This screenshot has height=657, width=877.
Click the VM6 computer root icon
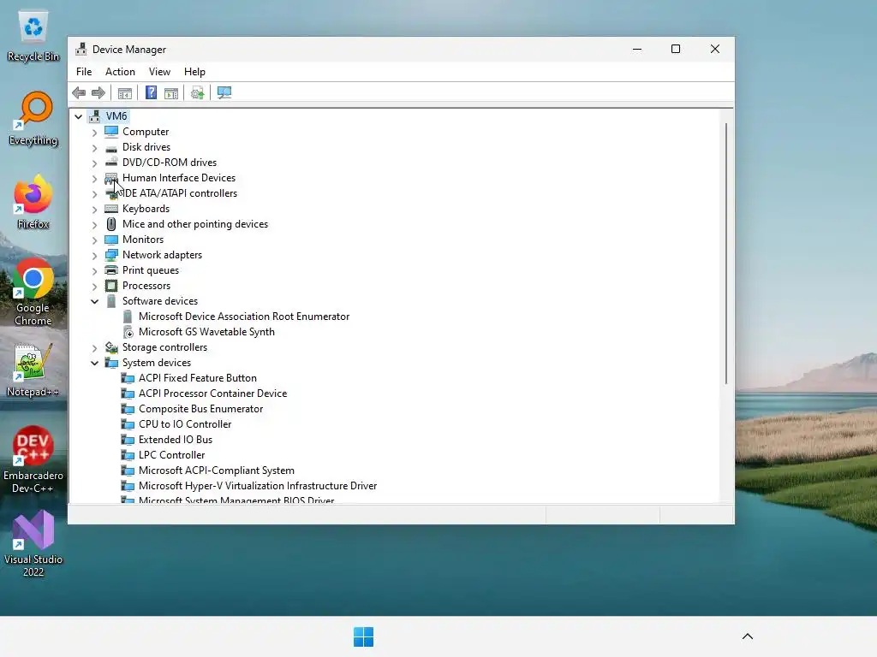pyautogui.click(x=94, y=116)
